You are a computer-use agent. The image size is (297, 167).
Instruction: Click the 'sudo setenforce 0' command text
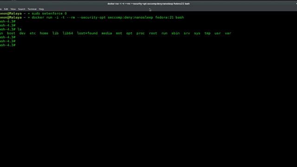pos(49,13)
